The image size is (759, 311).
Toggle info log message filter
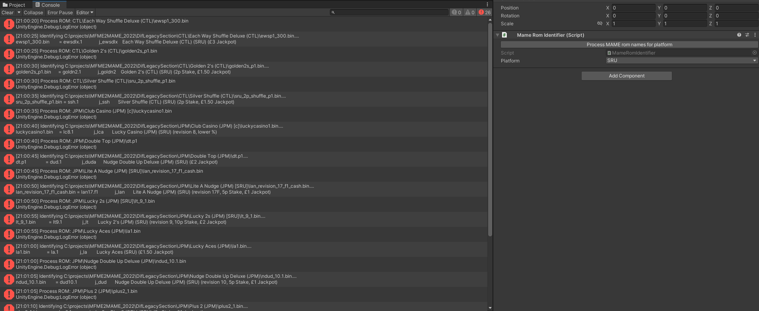pyautogui.click(x=456, y=13)
